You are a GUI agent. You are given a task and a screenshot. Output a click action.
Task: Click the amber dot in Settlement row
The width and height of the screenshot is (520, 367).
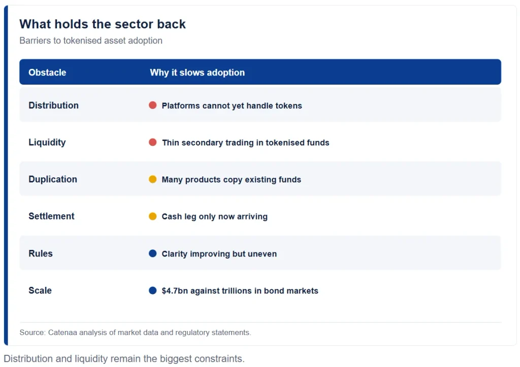tap(152, 216)
